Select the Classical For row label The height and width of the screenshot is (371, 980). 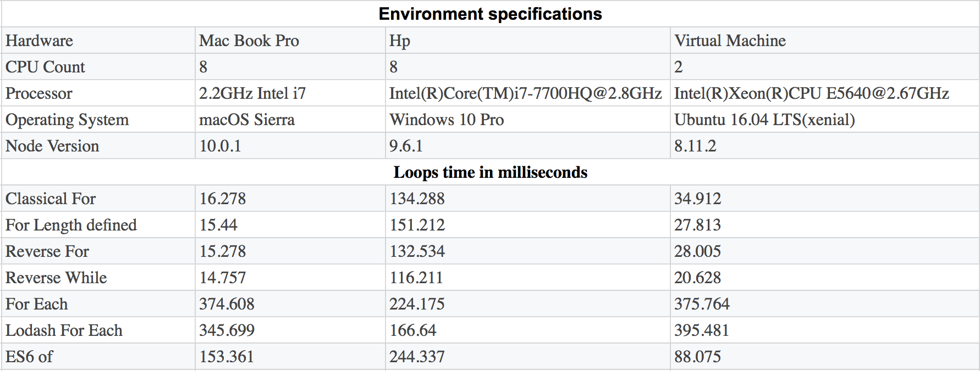coord(98,198)
